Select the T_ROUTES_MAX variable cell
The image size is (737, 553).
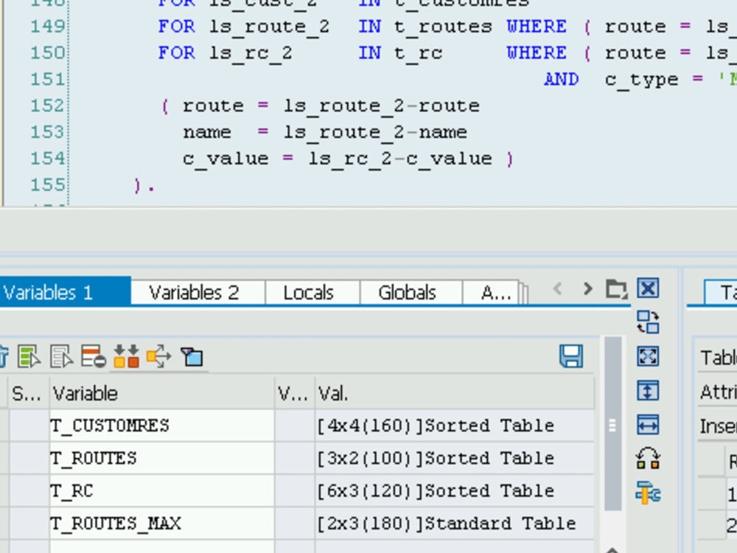click(x=161, y=523)
